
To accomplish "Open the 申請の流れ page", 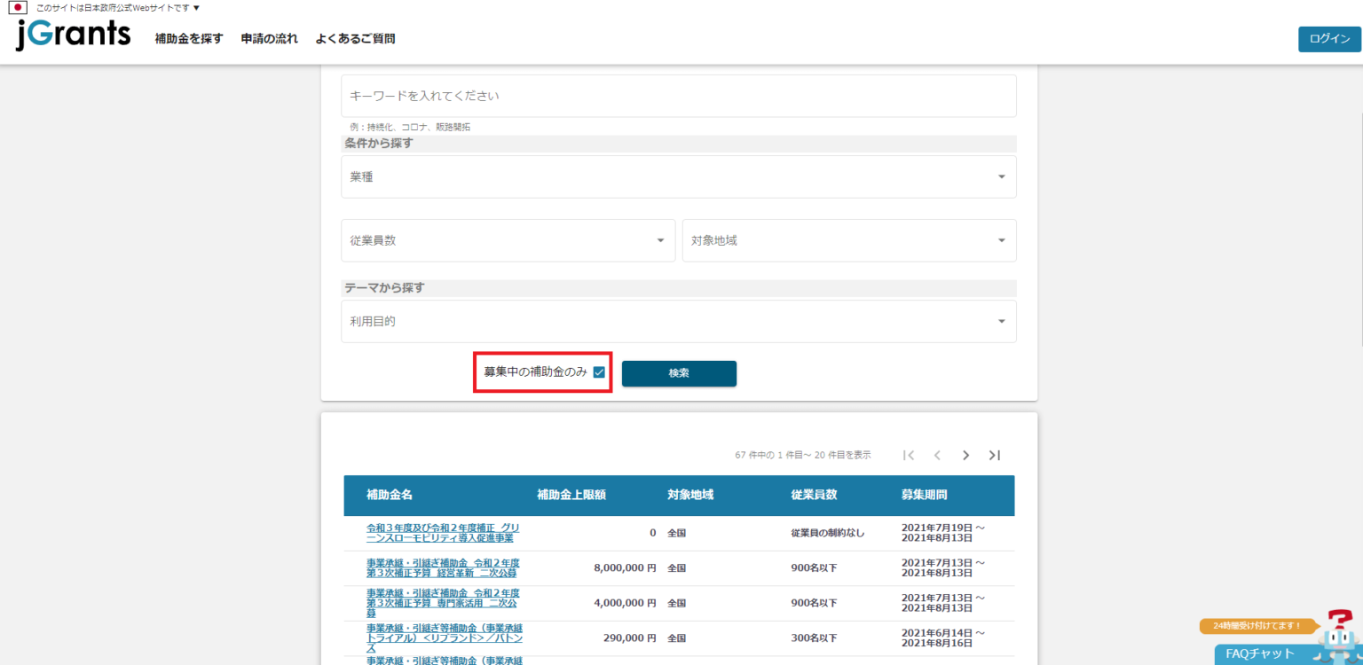I will click(269, 39).
